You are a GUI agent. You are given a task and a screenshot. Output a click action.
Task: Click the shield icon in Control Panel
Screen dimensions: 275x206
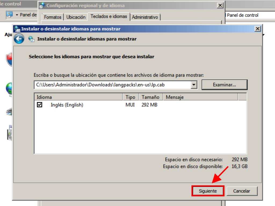(10, 59)
